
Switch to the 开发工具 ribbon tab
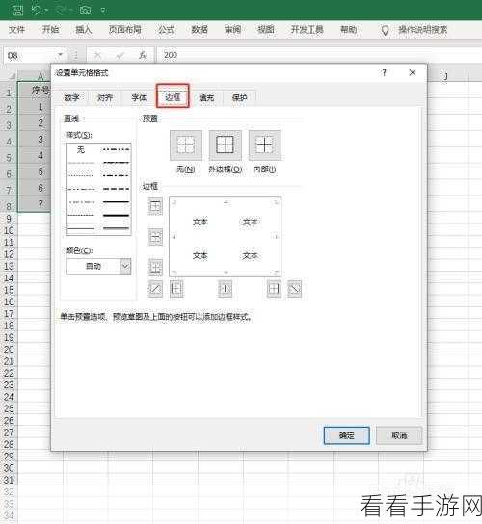[307, 30]
